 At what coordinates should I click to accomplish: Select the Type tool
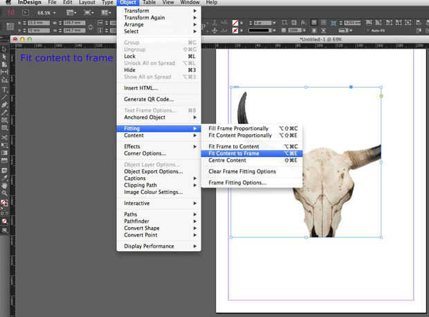click(x=4, y=89)
